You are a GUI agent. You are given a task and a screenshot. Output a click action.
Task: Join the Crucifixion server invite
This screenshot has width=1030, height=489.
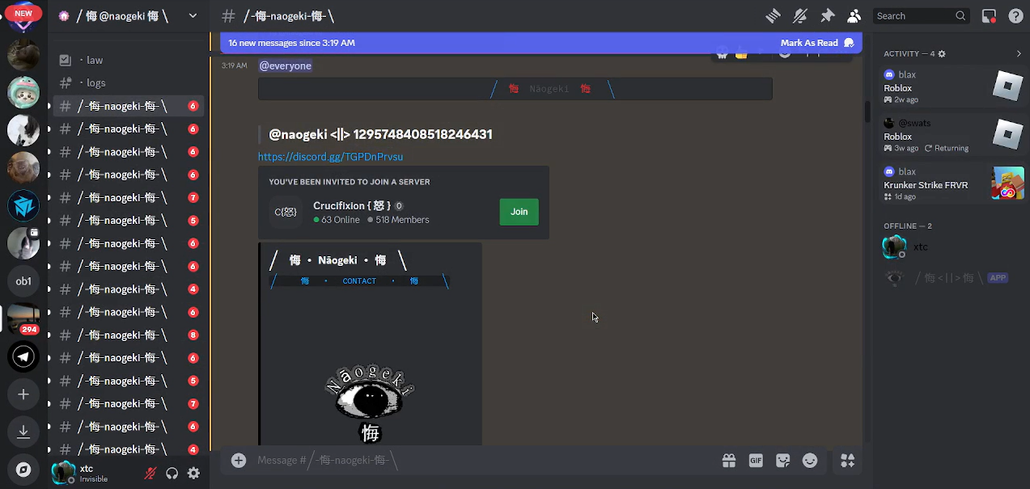519,212
